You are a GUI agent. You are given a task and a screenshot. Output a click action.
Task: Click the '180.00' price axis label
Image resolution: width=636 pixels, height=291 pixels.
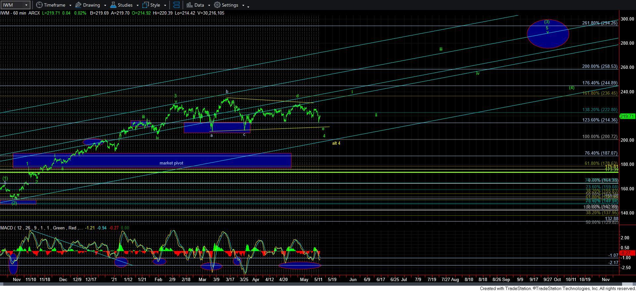pyautogui.click(x=627, y=165)
